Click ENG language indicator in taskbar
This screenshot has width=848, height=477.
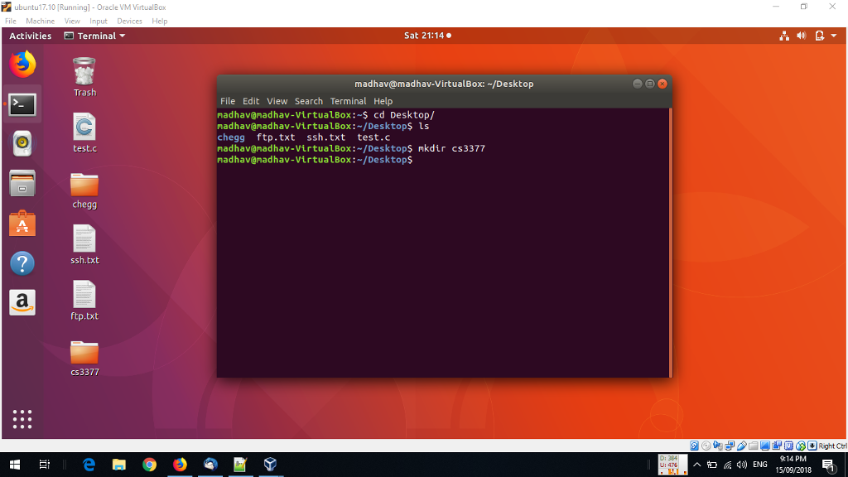click(760, 465)
